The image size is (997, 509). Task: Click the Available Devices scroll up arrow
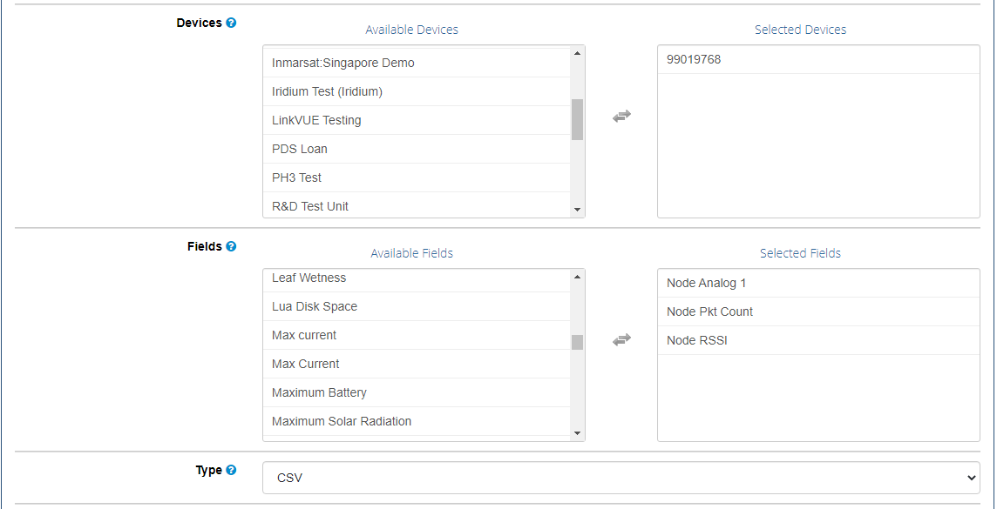577,53
